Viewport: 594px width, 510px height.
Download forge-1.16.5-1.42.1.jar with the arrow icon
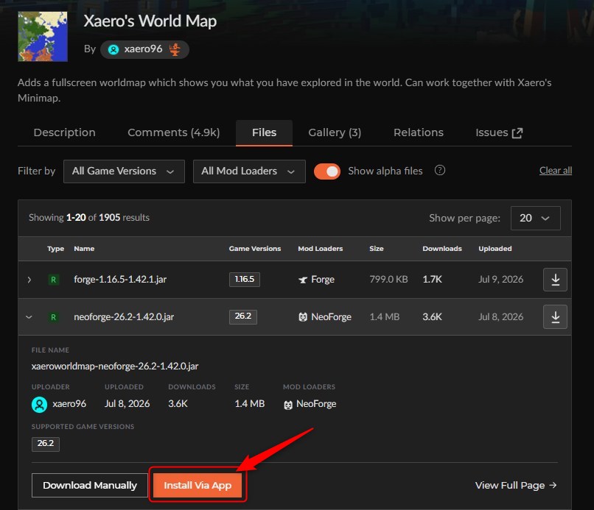(555, 280)
